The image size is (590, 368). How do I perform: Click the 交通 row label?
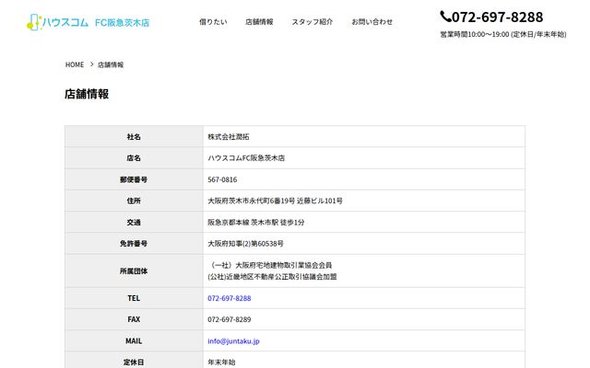(x=134, y=223)
